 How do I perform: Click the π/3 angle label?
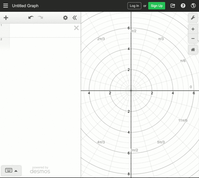click(x=161, y=39)
